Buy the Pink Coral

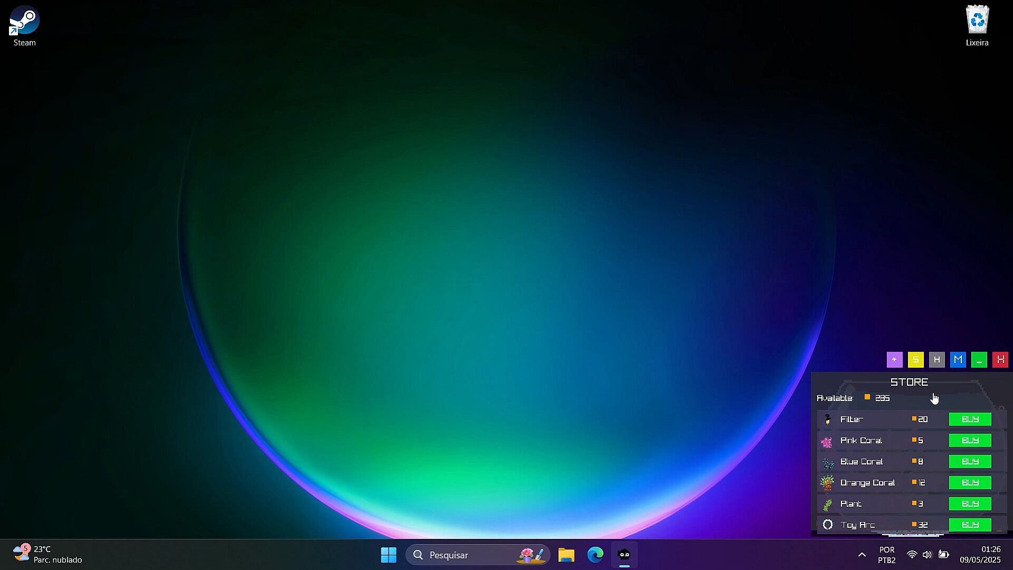point(970,441)
